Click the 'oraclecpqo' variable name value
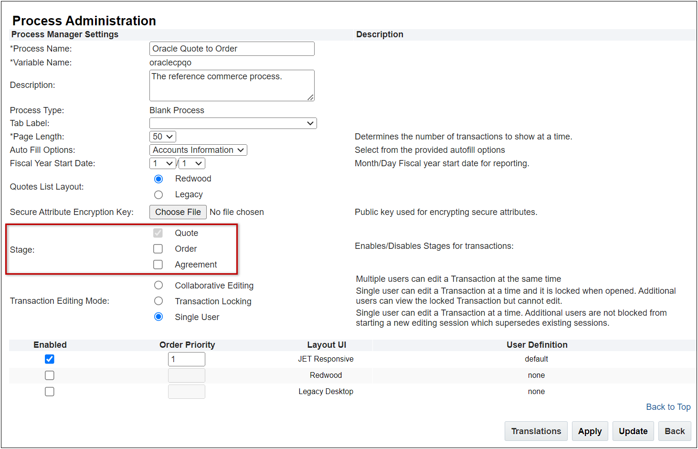698x449 pixels. click(x=170, y=63)
